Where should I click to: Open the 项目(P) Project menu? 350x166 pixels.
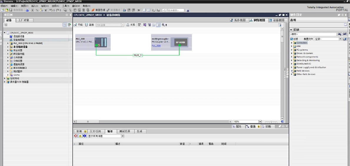[x=4, y=6]
